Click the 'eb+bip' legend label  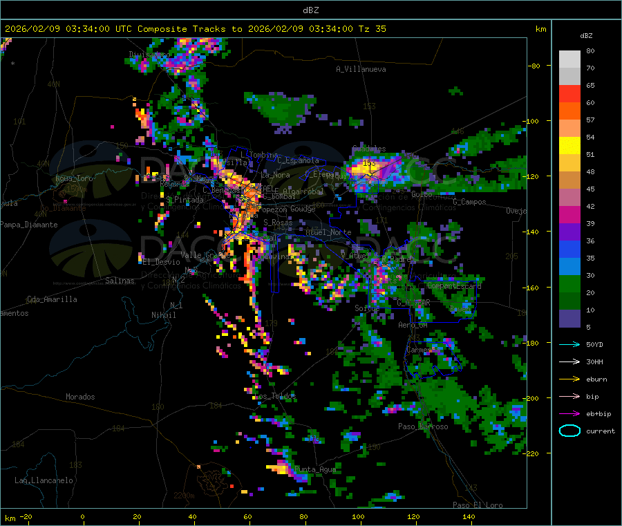599,414
